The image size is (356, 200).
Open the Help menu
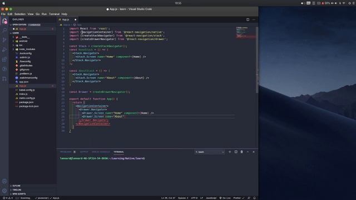click(65, 14)
